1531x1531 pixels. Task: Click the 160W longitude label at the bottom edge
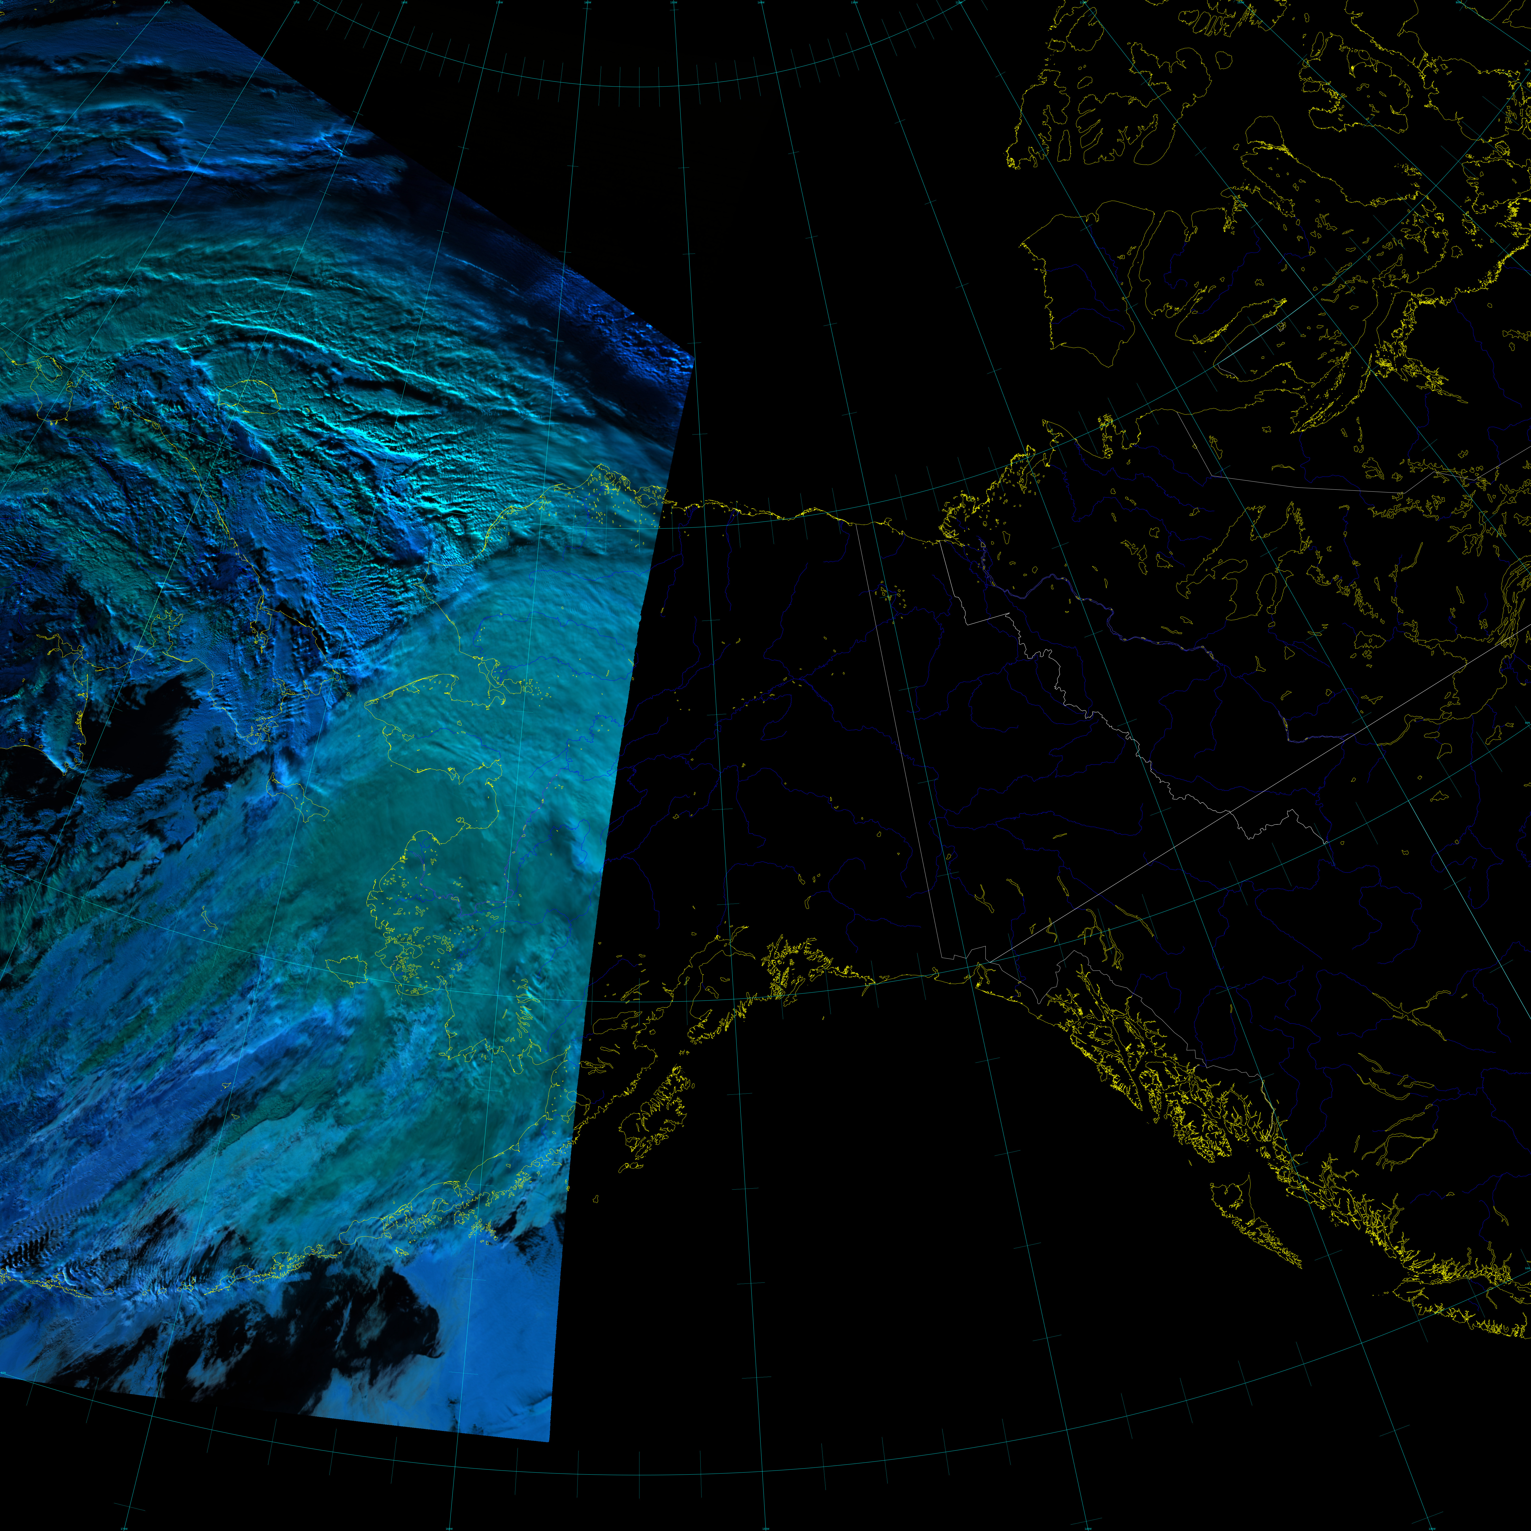coord(449,1529)
